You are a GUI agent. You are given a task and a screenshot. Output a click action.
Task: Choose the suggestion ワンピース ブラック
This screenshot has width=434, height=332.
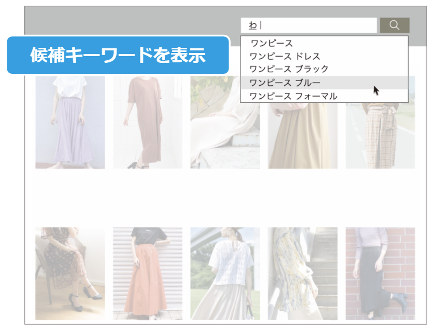tap(289, 69)
